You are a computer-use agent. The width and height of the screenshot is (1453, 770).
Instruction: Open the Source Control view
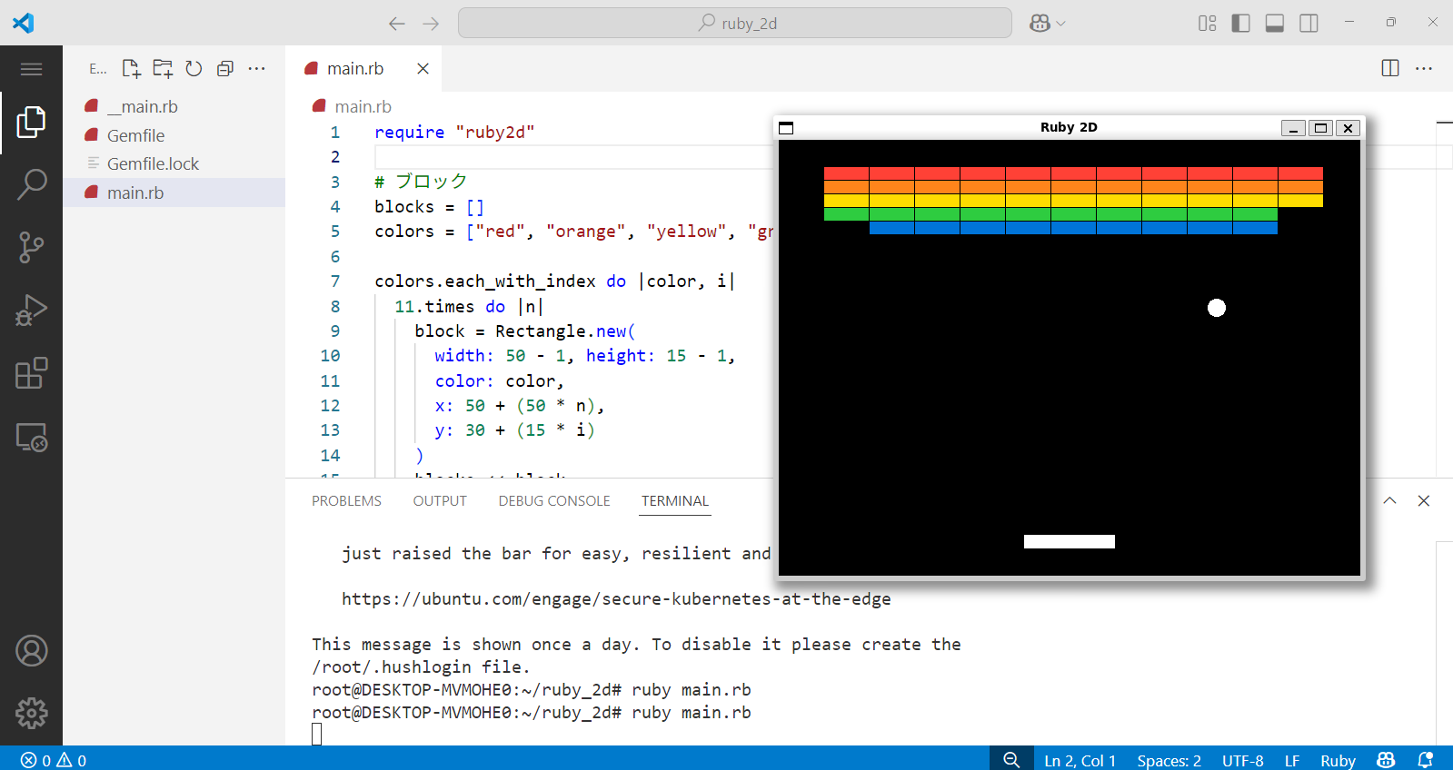point(32,247)
